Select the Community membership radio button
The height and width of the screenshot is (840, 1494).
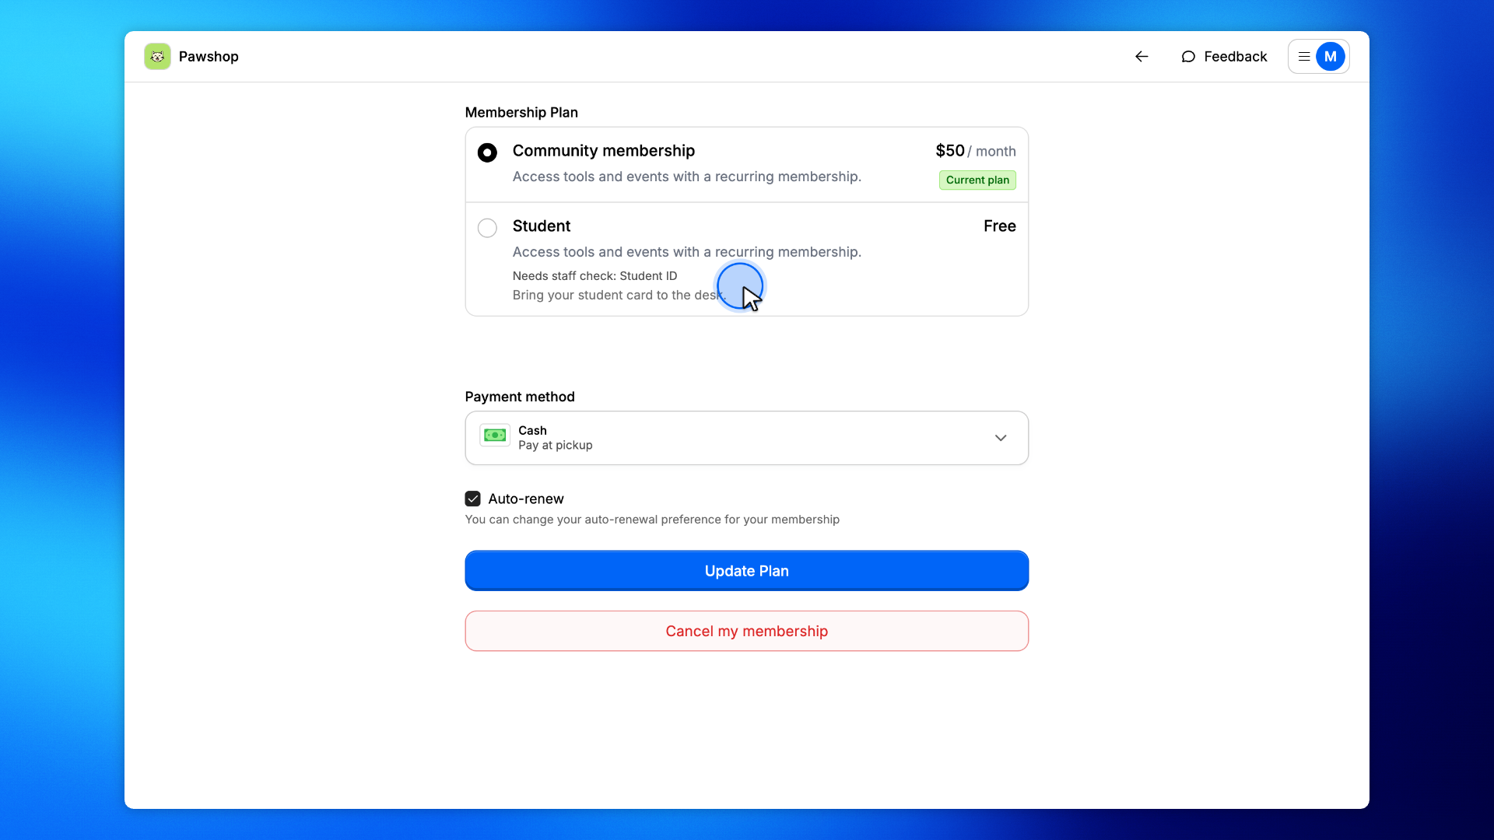(x=487, y=152)
